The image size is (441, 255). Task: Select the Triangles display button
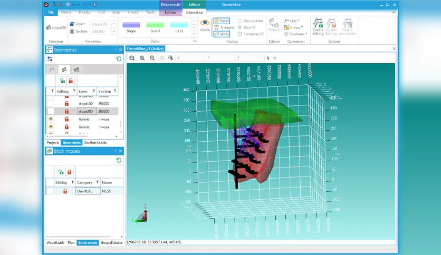(x=224, y=27)
